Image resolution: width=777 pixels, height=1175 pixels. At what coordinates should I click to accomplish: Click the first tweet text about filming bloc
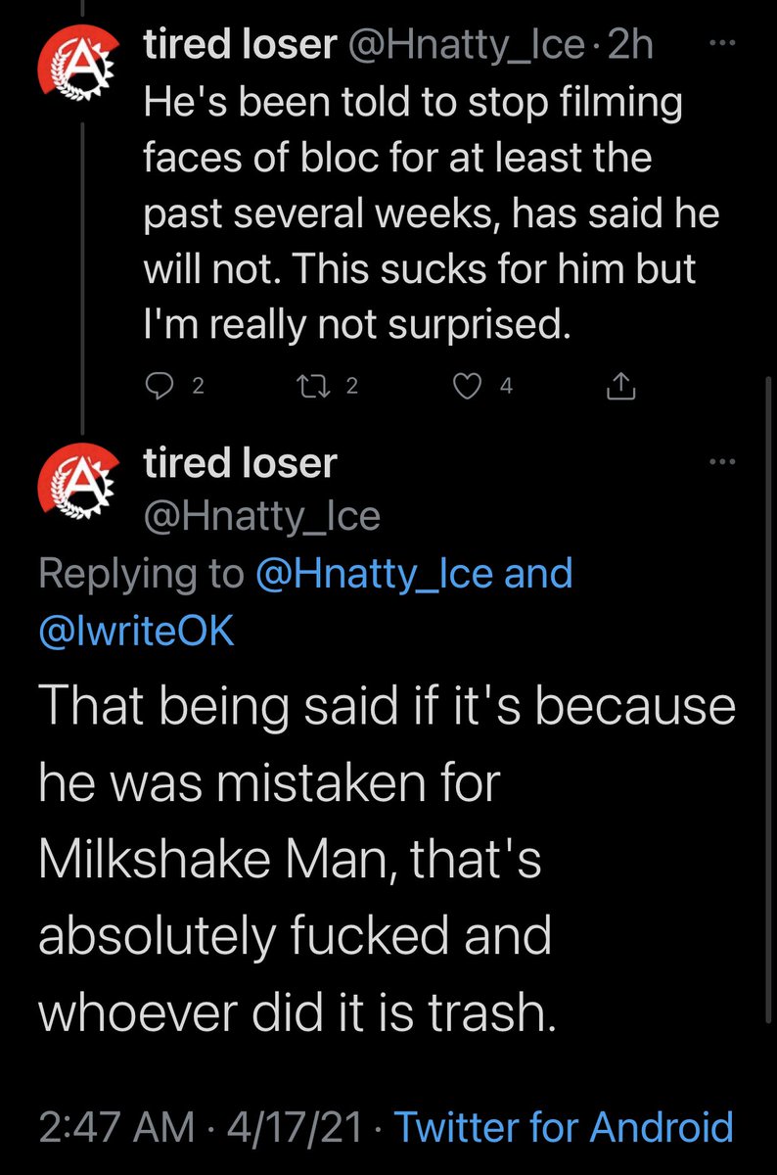tap(432, 214)
